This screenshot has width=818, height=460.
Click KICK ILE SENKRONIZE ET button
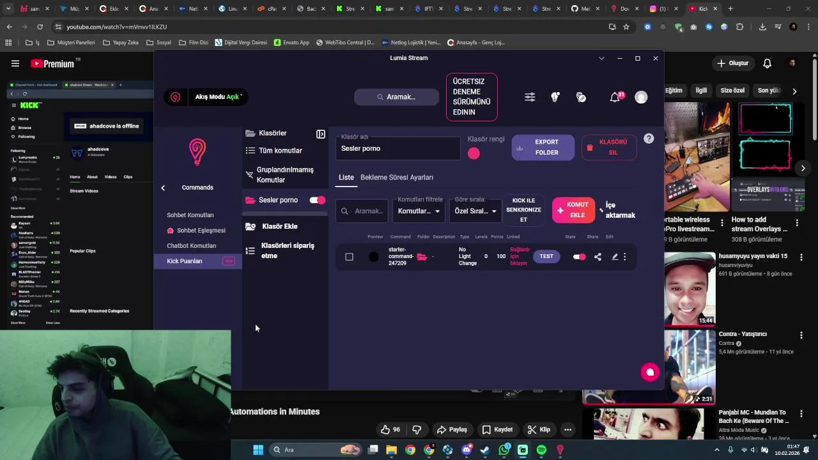coord(523,210)
